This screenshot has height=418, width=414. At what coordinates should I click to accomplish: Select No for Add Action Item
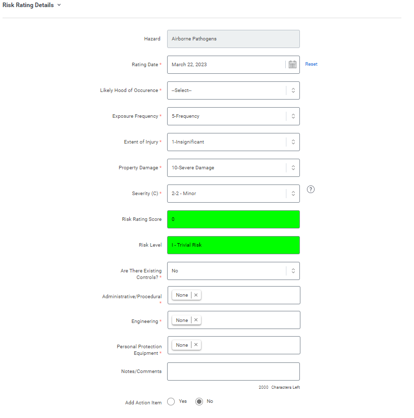pyautogui.click(x=199, y=401)
